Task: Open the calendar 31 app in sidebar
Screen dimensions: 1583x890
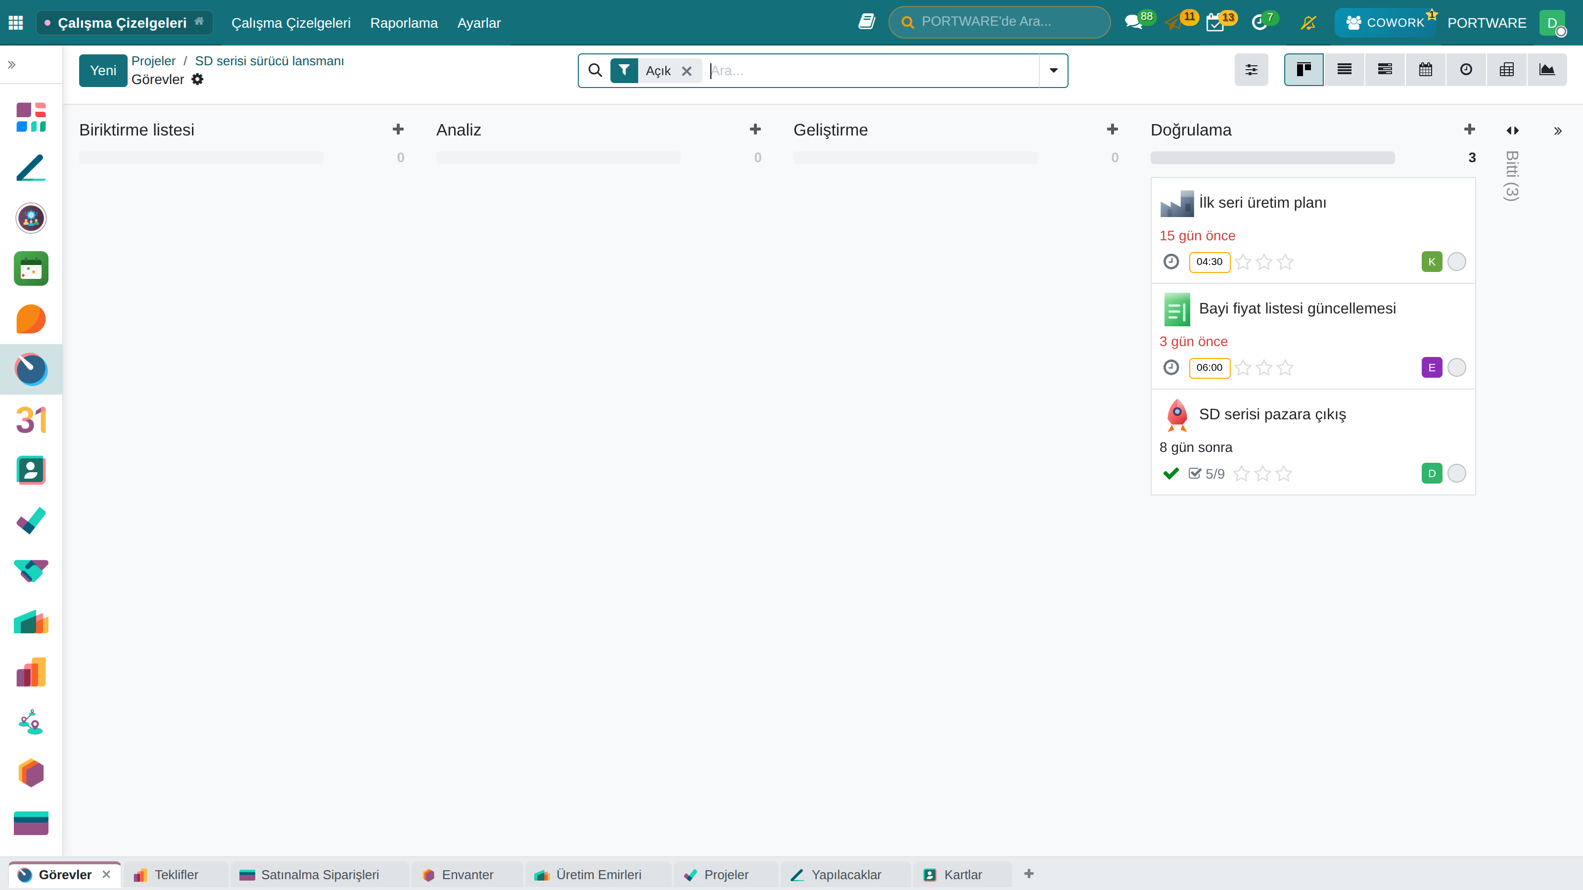Action: [x=31, y=419]
